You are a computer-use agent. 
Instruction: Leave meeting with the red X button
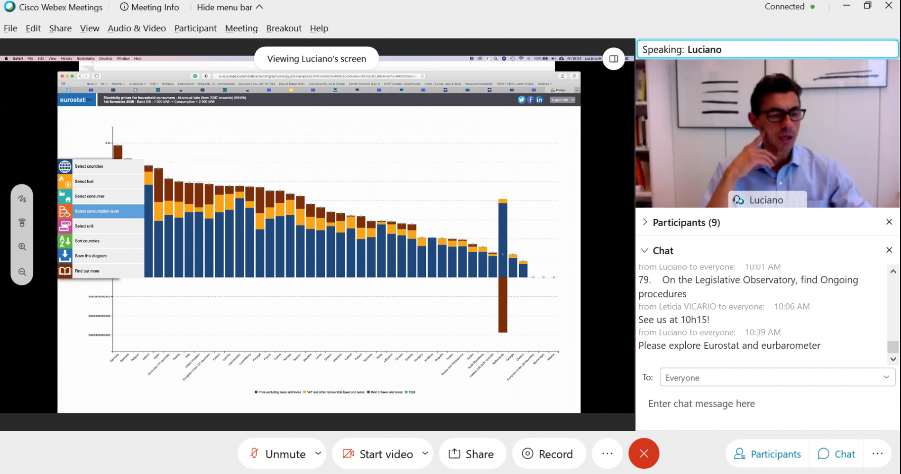click(x=644, y=454)
